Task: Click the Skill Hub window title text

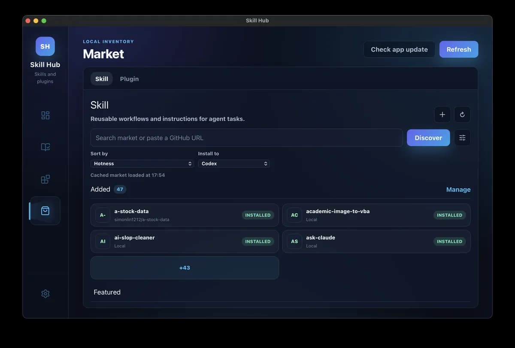Action: click(x=257, y=20)
